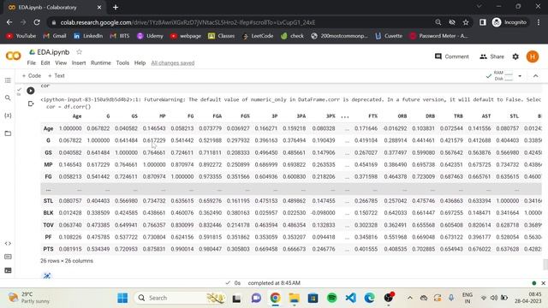
Task: Click the PTS row header
Action: point(48,249)
